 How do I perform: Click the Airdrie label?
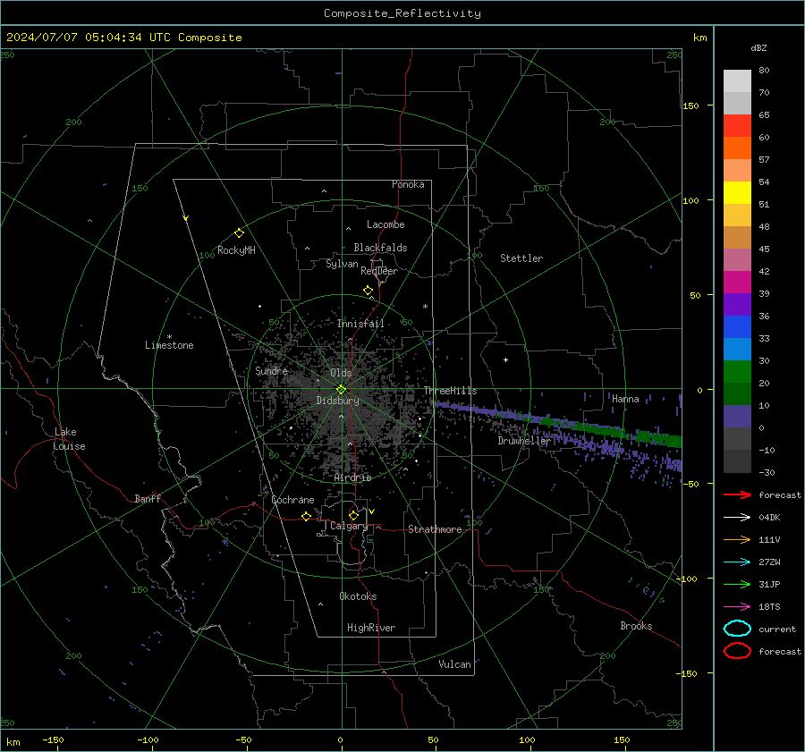[352, 477]
